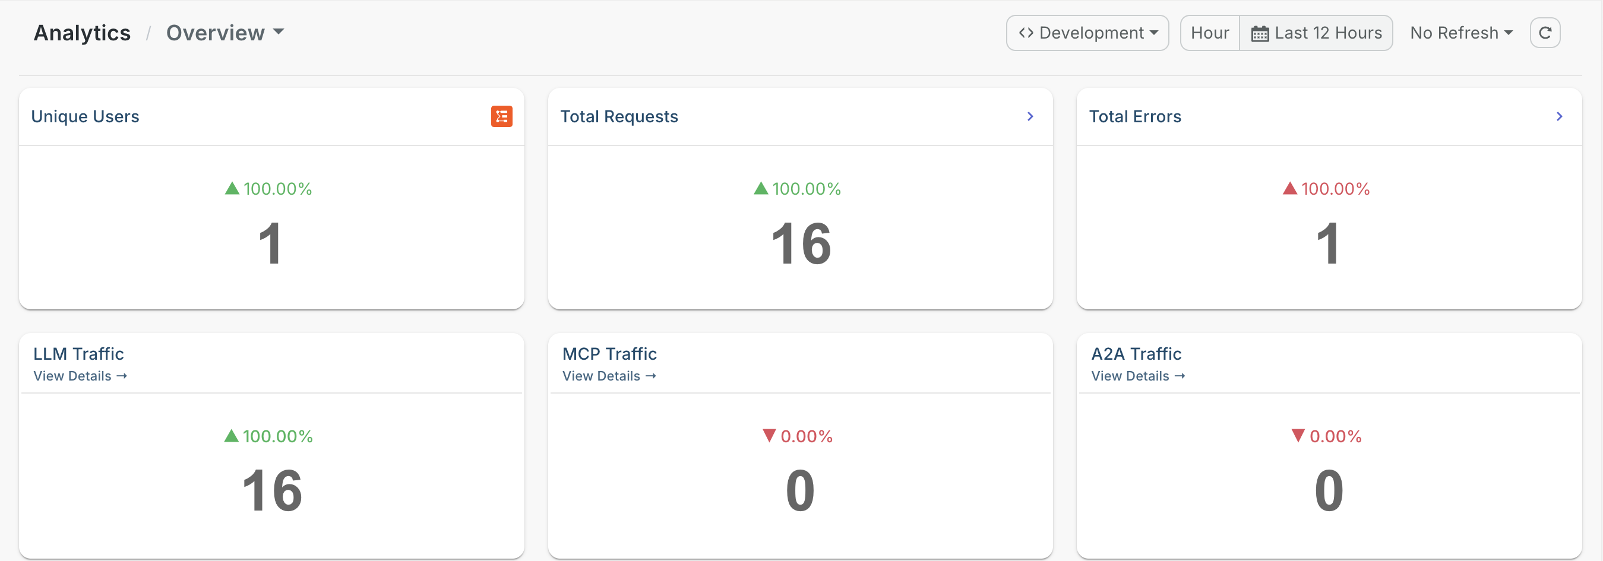Viewport: 1603px width, 561px height.
Task: View Details for LLM Traffic
Action: coord(80,376)
